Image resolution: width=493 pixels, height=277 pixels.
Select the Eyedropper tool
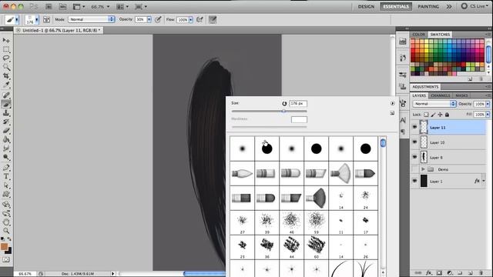(x=6, y=85)
